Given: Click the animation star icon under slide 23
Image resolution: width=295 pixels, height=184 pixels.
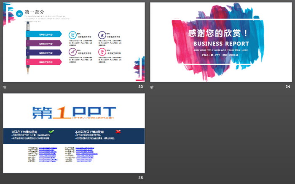Looking at the screenshot, I should (5, 87).
